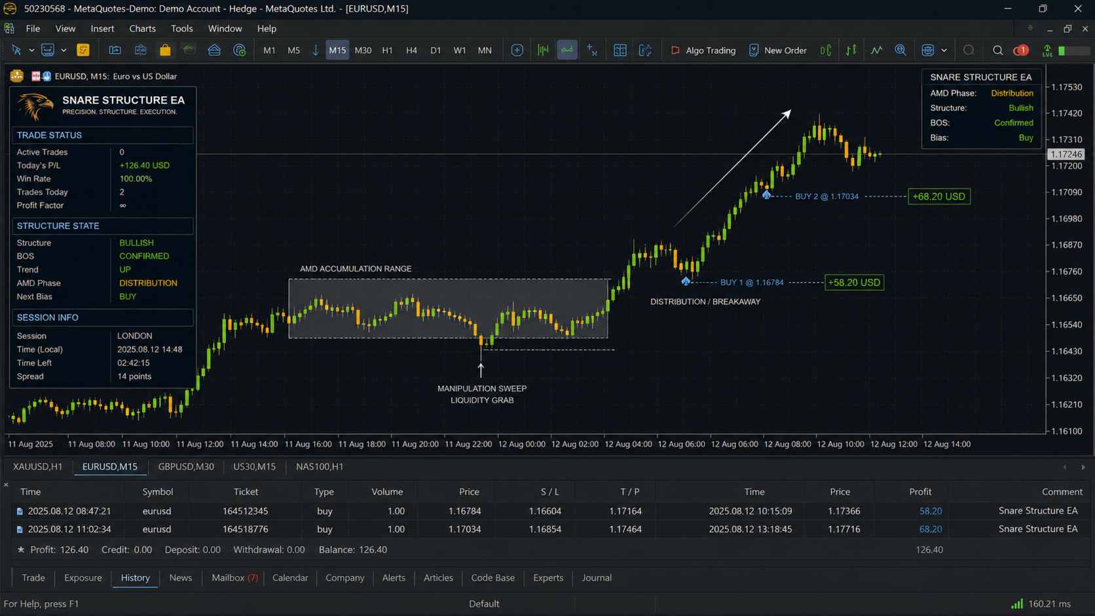
Task: Open the Market Watch panel icon
Action: pyautogui.click(x=115, y=50)
